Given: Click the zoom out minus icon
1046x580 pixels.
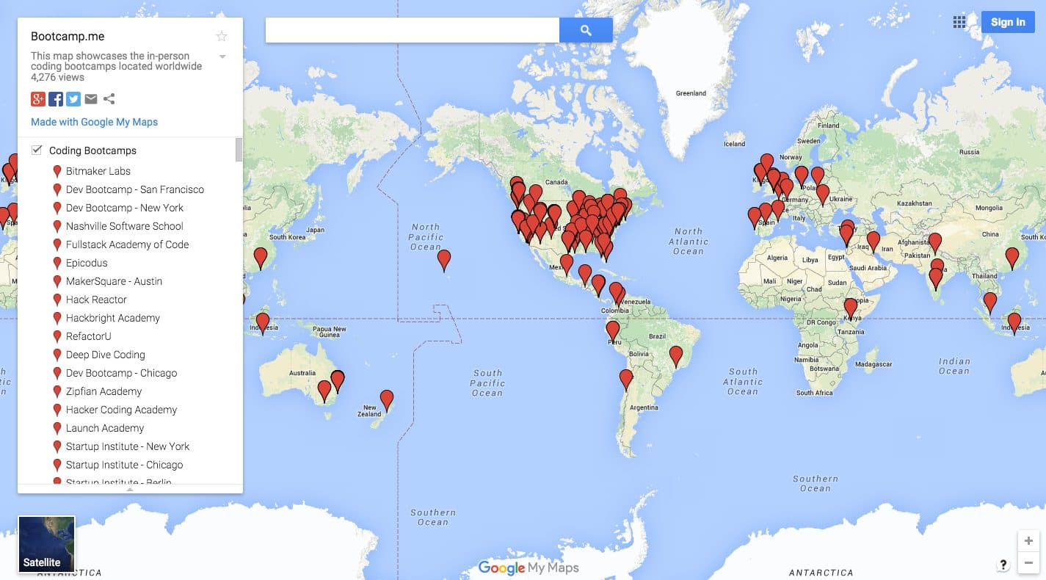Looking at the screenshot, I should [1028, 563].
